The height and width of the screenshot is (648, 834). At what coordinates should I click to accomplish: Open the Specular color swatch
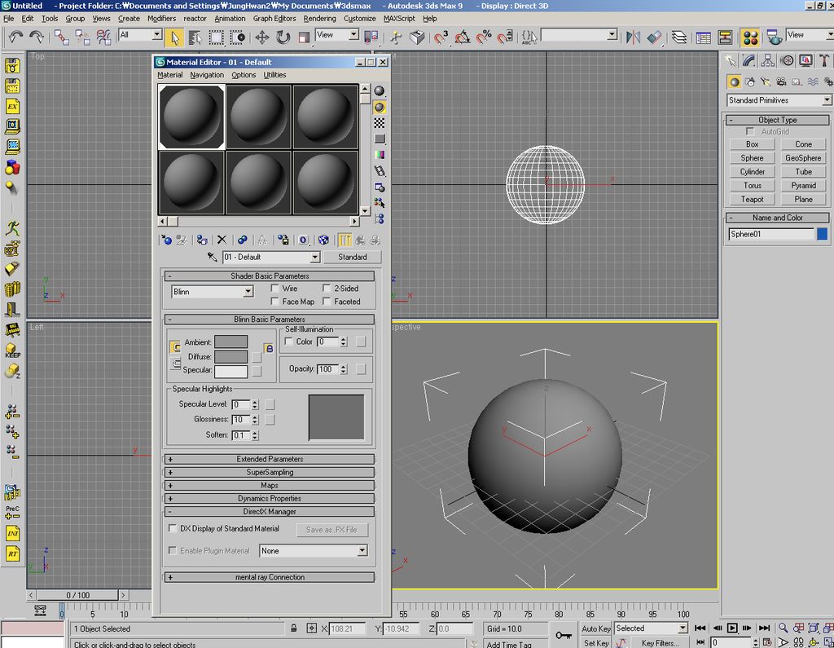tap(230, 370)
